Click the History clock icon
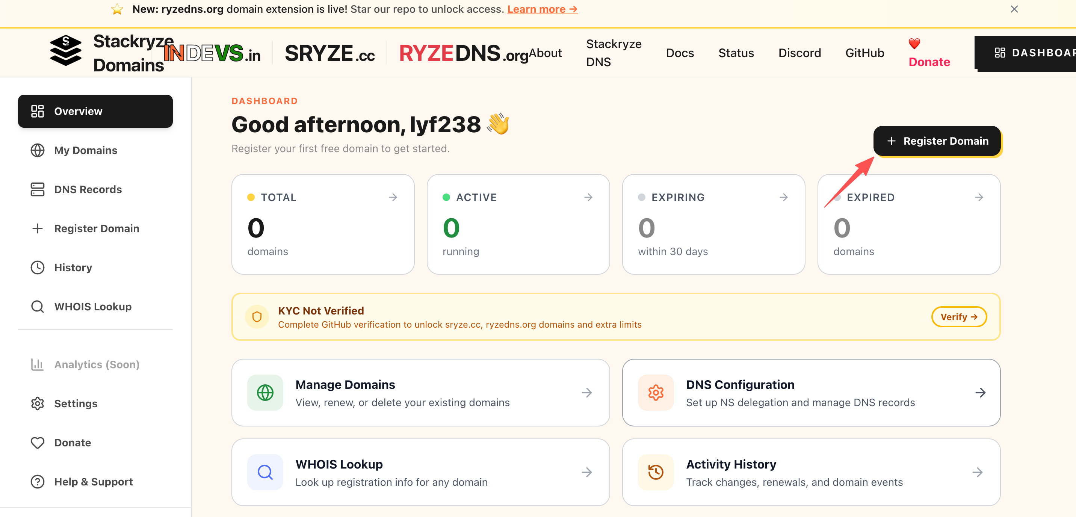Image resolution: width=1076 pixels, height=517 pixels. [x=38, y=268]
